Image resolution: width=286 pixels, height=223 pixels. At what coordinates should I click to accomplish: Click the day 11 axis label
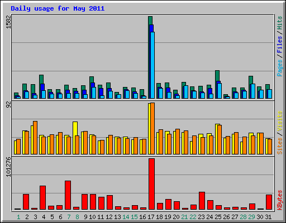[x=101, y=217]
